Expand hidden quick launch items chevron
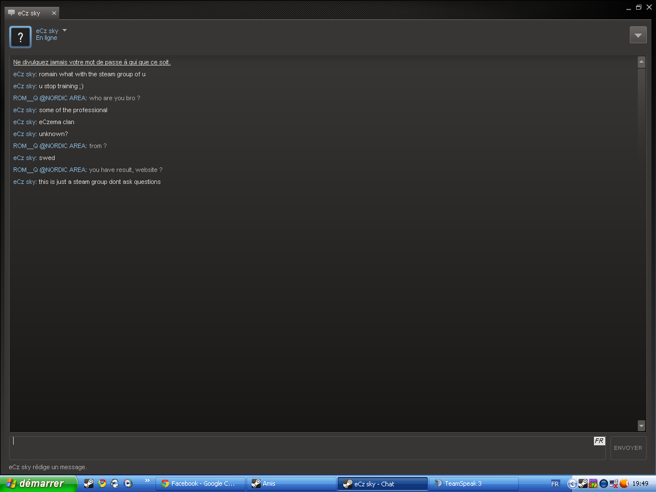 (147, 481)
